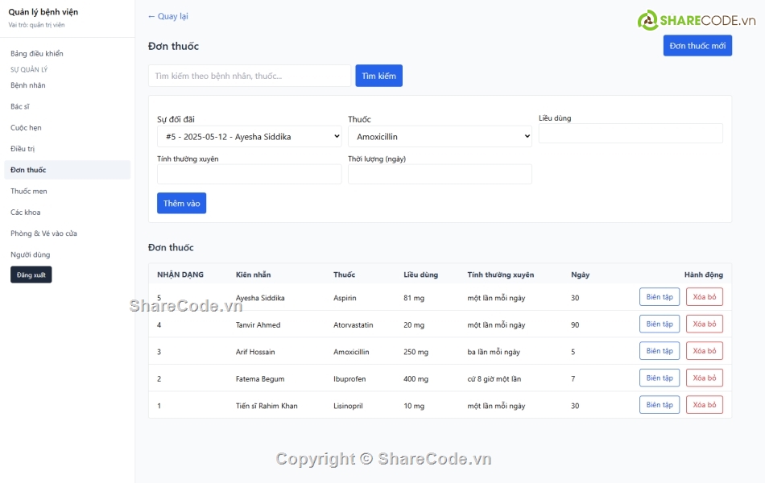The height and width of the screenshot is (483, 765).
Task: Click the ShareCode.vn logo
Action: tap(694, 17)
